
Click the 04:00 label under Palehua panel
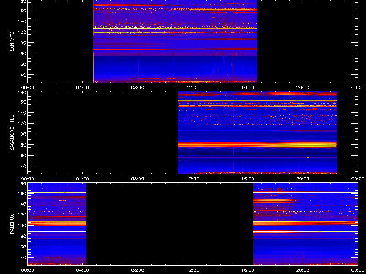click(83, 270)
